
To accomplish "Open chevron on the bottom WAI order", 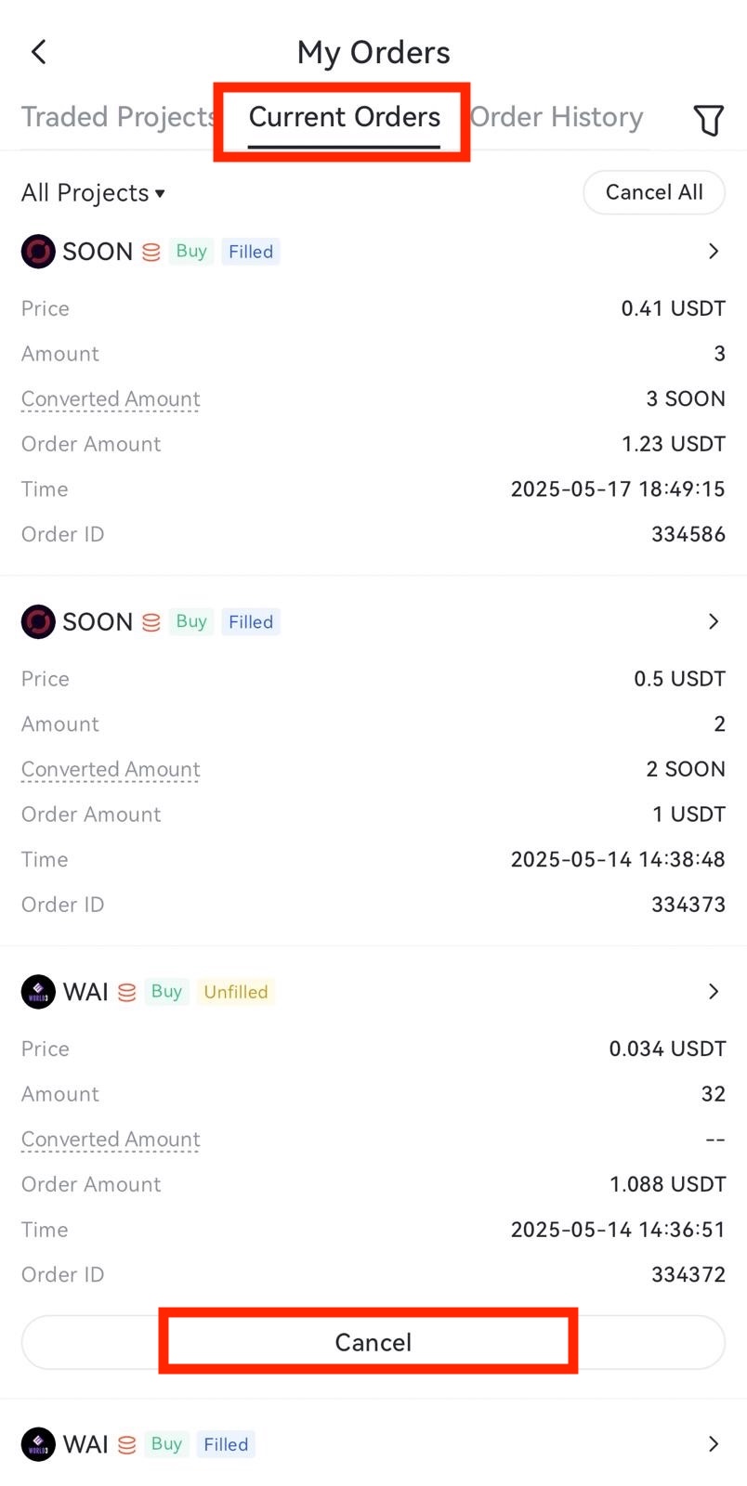I will pos(713,1444).
